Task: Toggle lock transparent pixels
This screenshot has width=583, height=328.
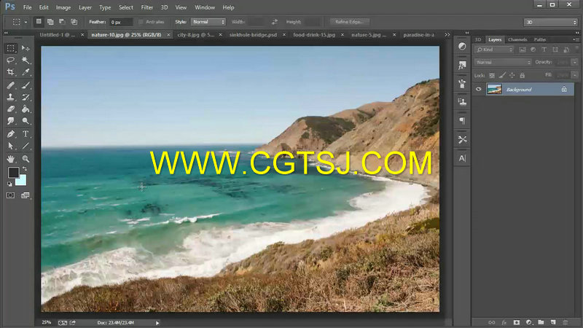Action: point(492,76)
